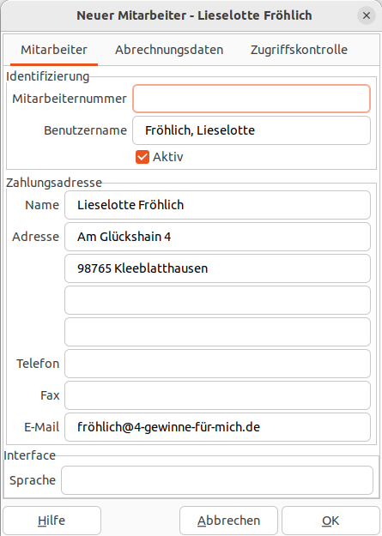382x536 pixels.
Task: Click the dialog title Neuer Mitarbeiter - Lieselotte Fröhlich
Action: [194, 15]
